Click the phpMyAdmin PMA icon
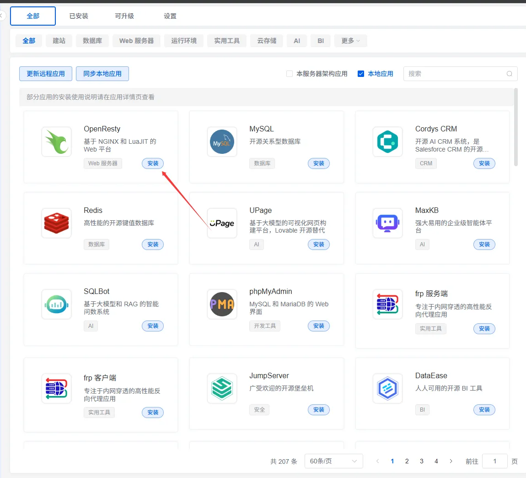 222,304
